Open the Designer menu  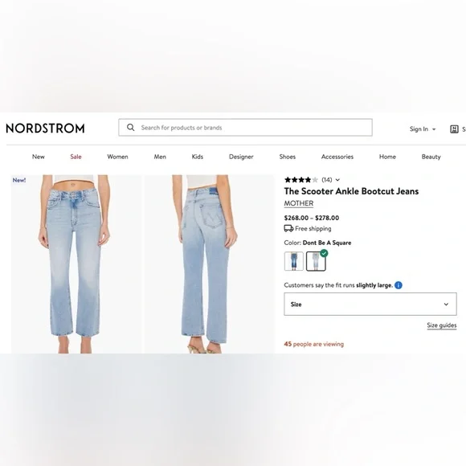tap(241, 157)
